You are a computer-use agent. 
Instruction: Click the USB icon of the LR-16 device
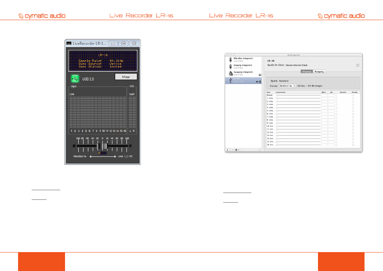(230, 80)
